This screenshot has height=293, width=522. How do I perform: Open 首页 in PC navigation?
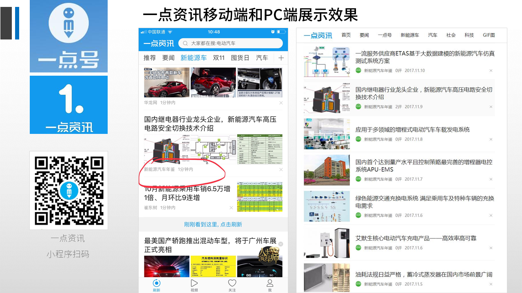(x=346, y=35)
